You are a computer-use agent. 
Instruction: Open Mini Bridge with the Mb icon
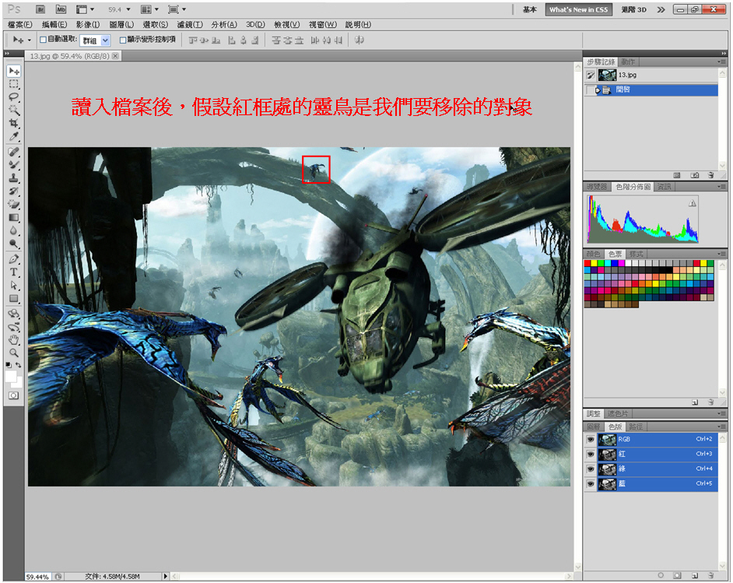tap(61, 9)
